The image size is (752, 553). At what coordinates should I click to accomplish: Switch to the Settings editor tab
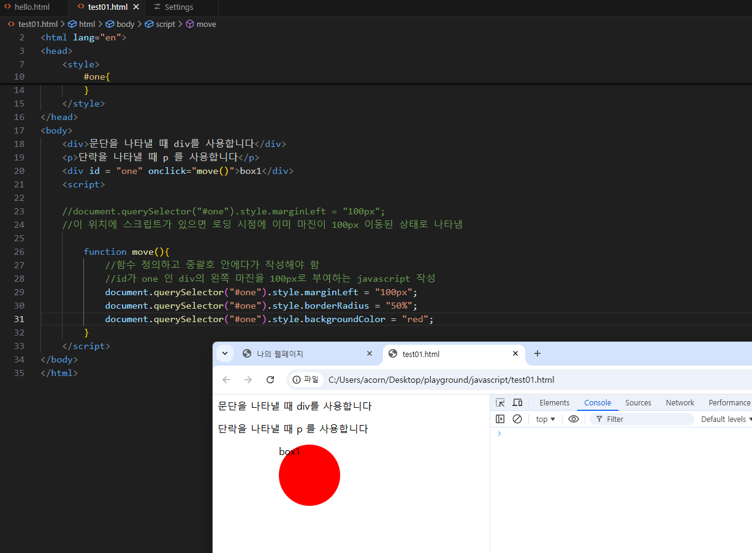[x=178, y=7]
